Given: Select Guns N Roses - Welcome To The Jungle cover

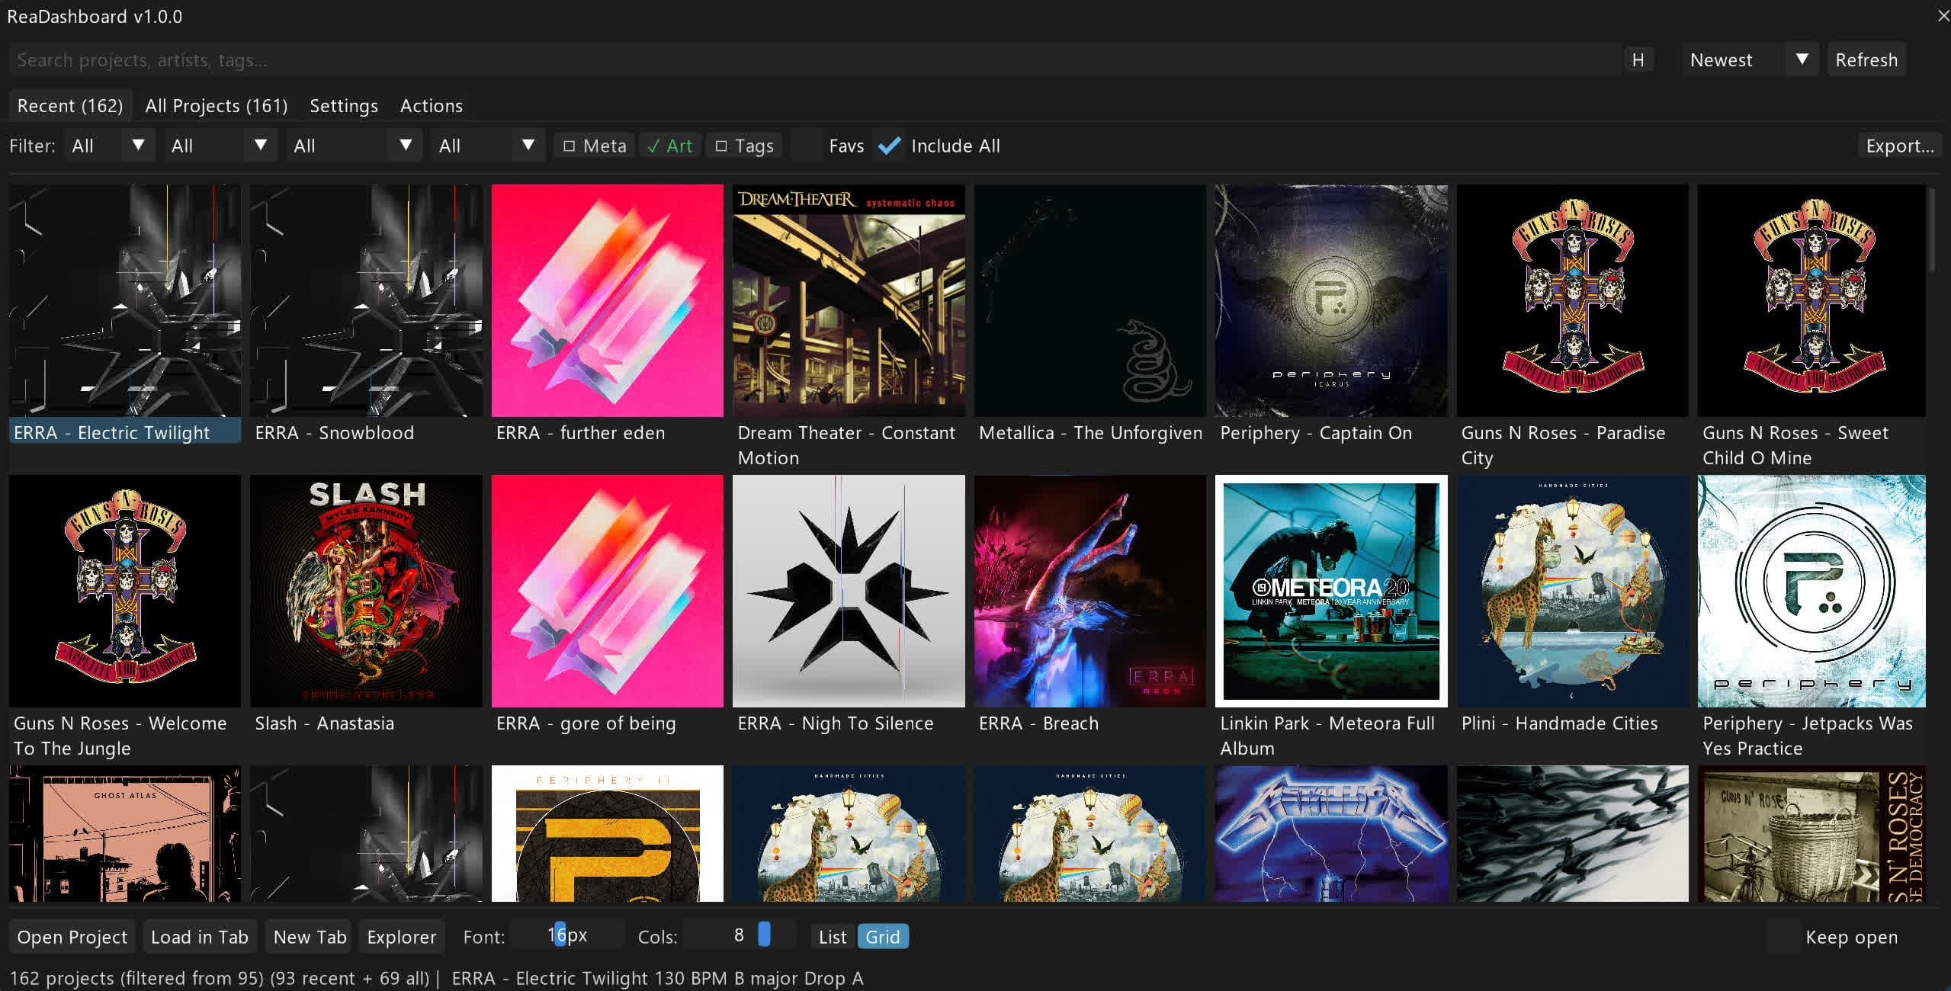Looking at the screenshot, I should [125, 591].
